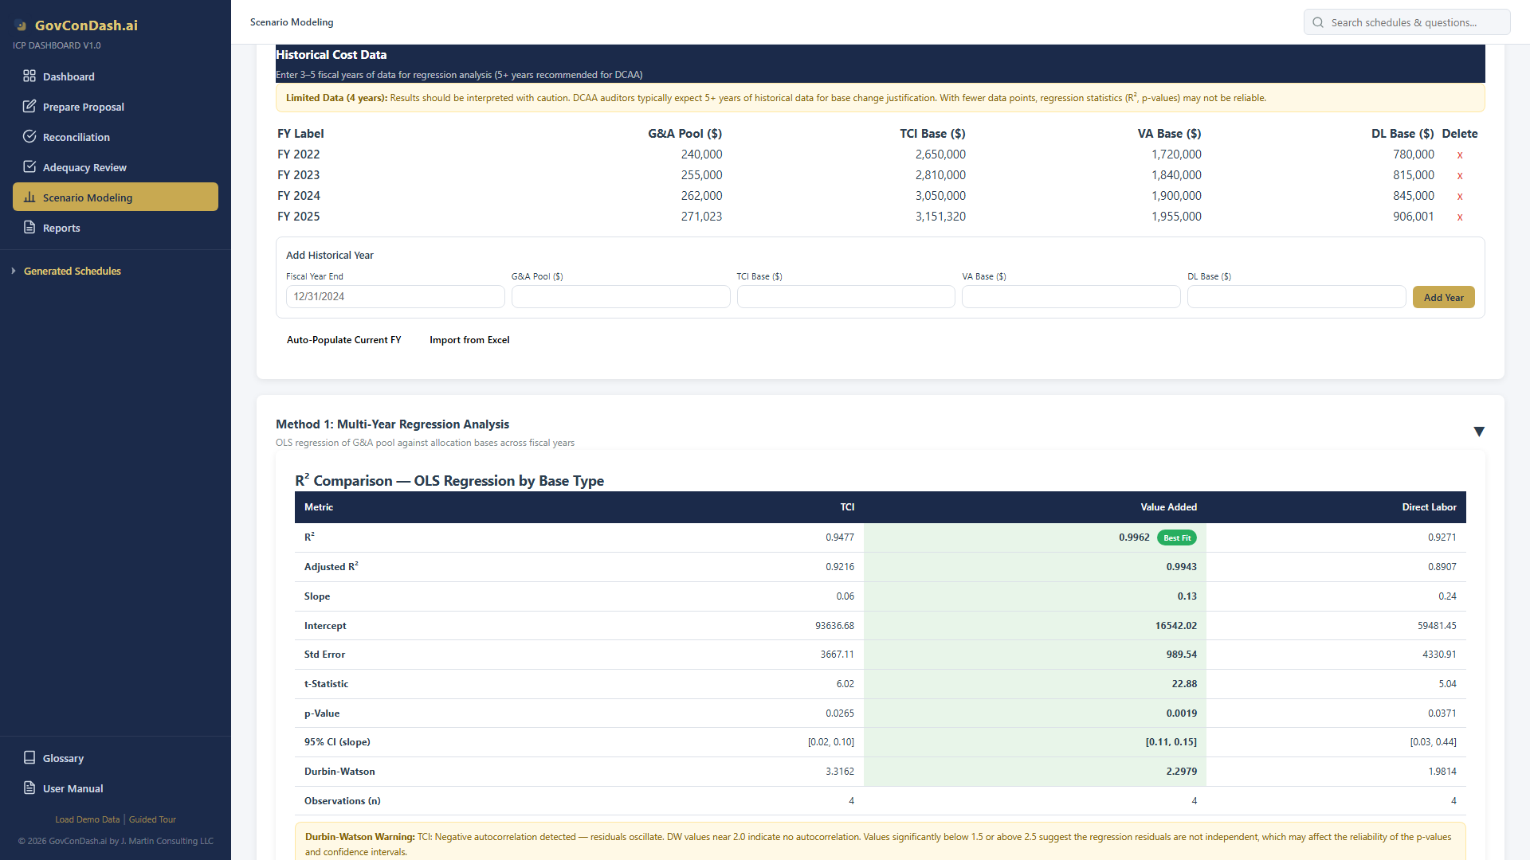
Task: Remove the FY 2024 data row
Action: click(1460, 197)
